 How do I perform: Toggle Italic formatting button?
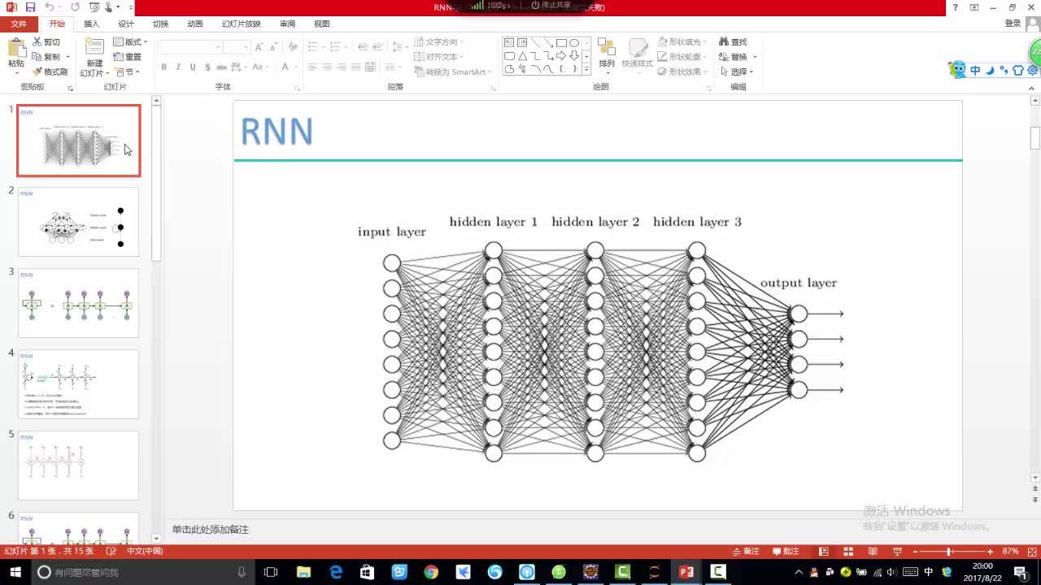click(x=179, y=67)
